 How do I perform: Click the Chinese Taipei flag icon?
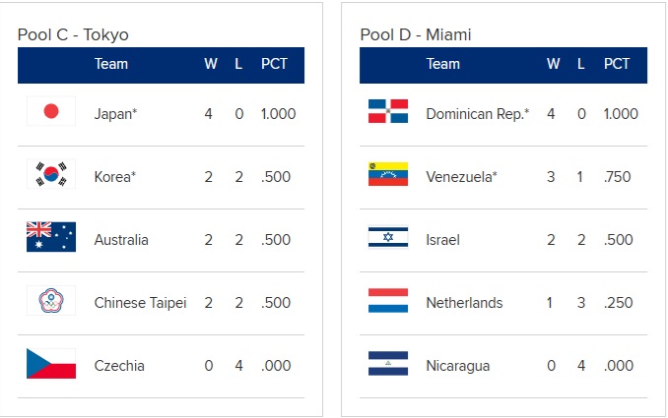pyautogui.click(x=51, y=302)
